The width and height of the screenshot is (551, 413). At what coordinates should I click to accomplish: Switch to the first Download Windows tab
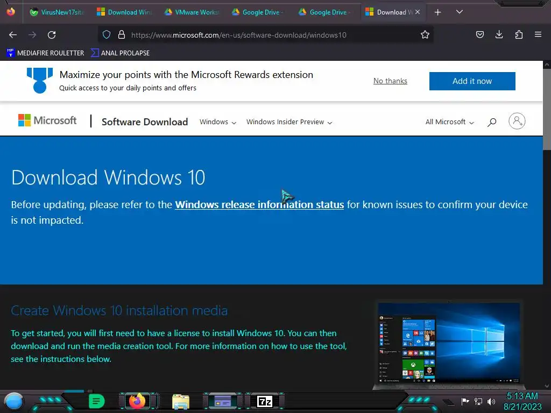(x=124, y=12)
